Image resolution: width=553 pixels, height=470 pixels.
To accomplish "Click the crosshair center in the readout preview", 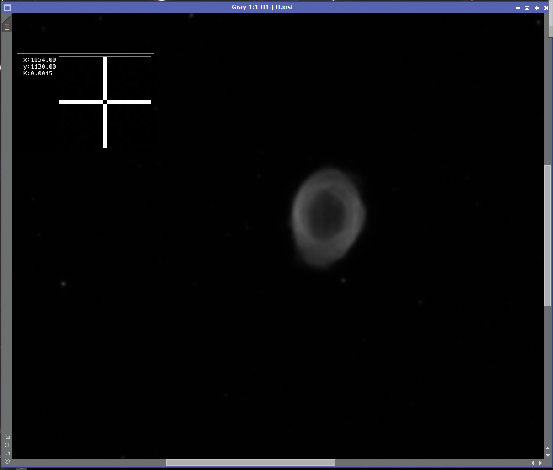I will (x=105, y=102).
